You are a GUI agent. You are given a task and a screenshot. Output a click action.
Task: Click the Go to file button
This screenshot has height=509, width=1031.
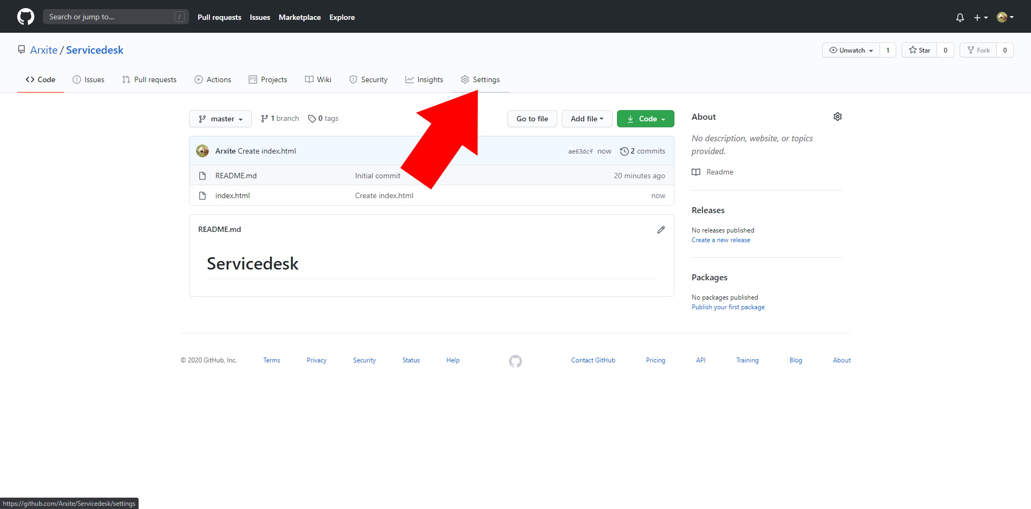tap(532, 119)
